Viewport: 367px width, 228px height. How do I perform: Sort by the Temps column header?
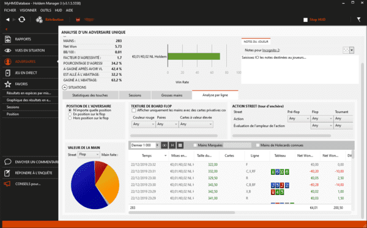tap(149, 155)
